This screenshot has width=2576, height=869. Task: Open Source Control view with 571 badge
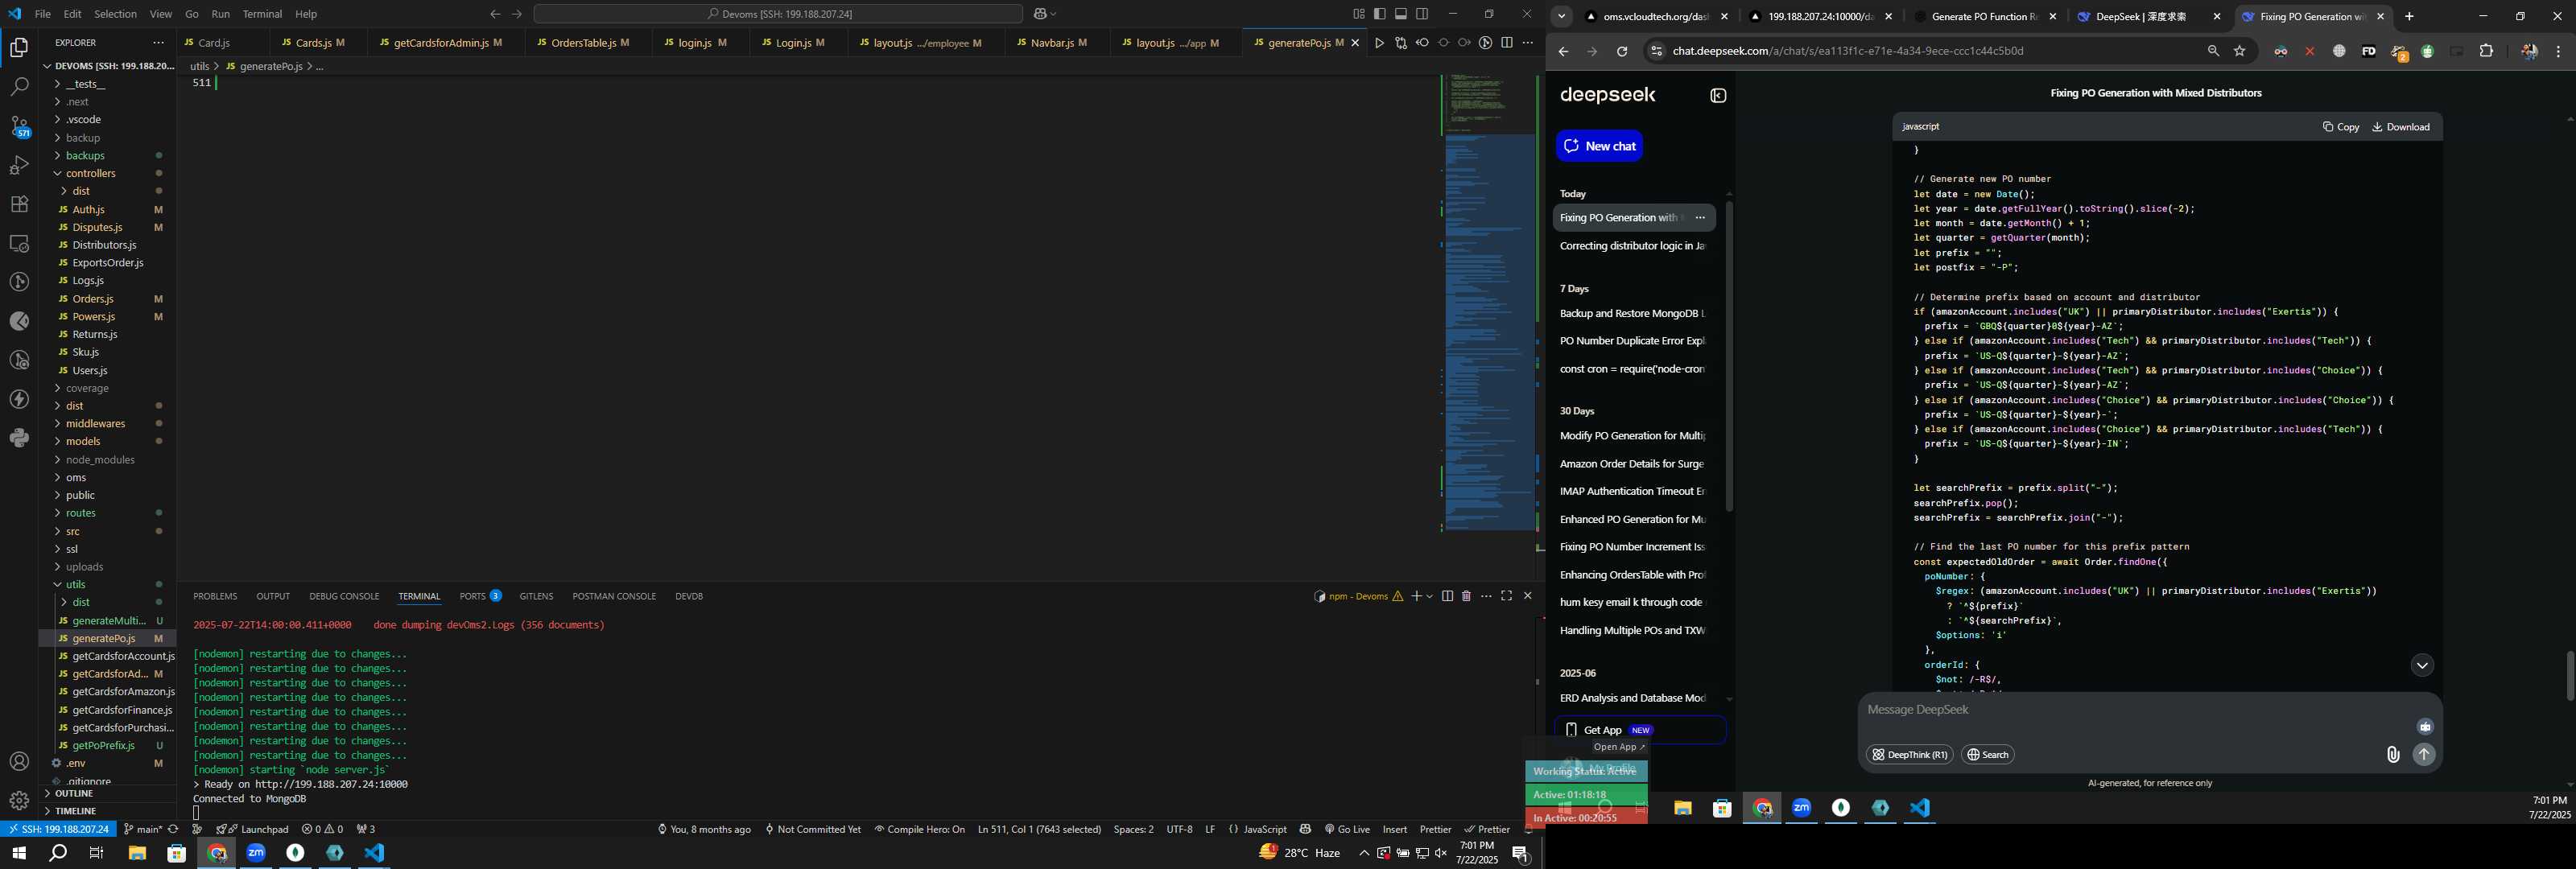point(19,126)
